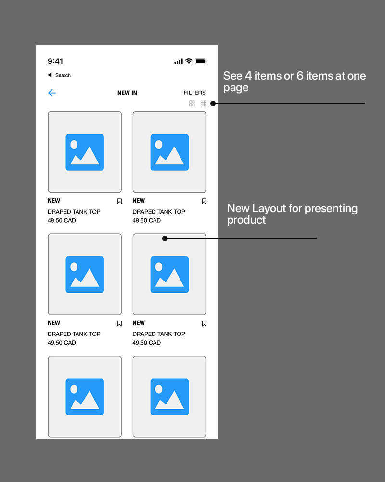The image size is (385, 482).
Task: Open the FILTERS option
Action: pos(194,93)
